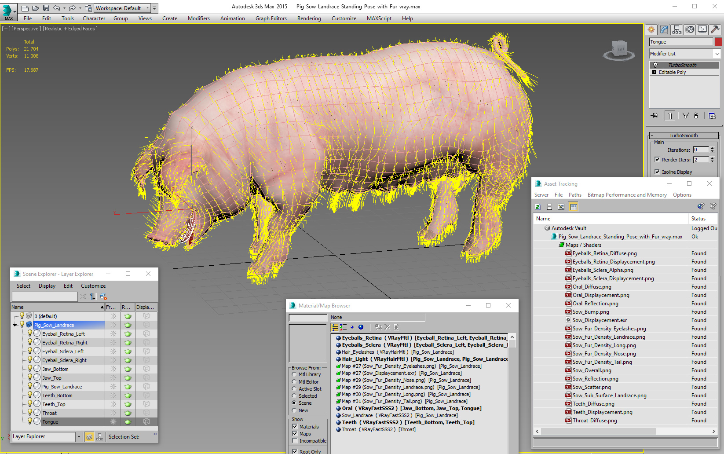Click the Redo arrow icon

pyautogui.click(x=72, y=8)
